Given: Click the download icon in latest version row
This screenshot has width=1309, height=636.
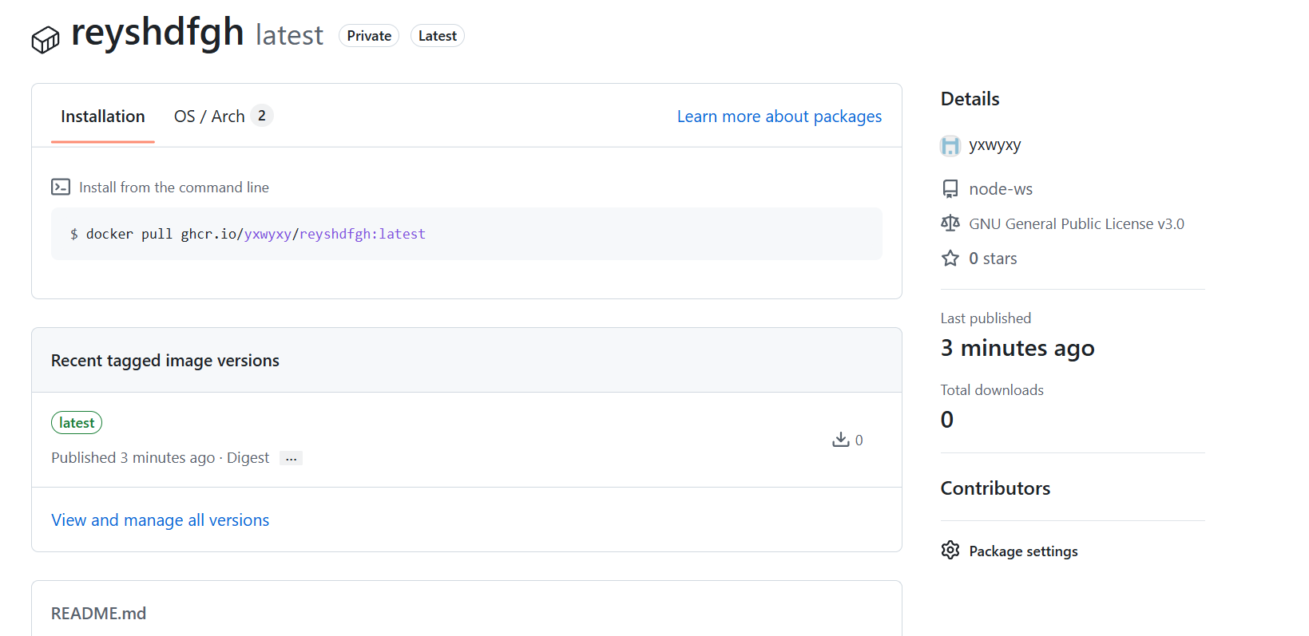Looking at the screenshot, I should (x=840, y=440).
